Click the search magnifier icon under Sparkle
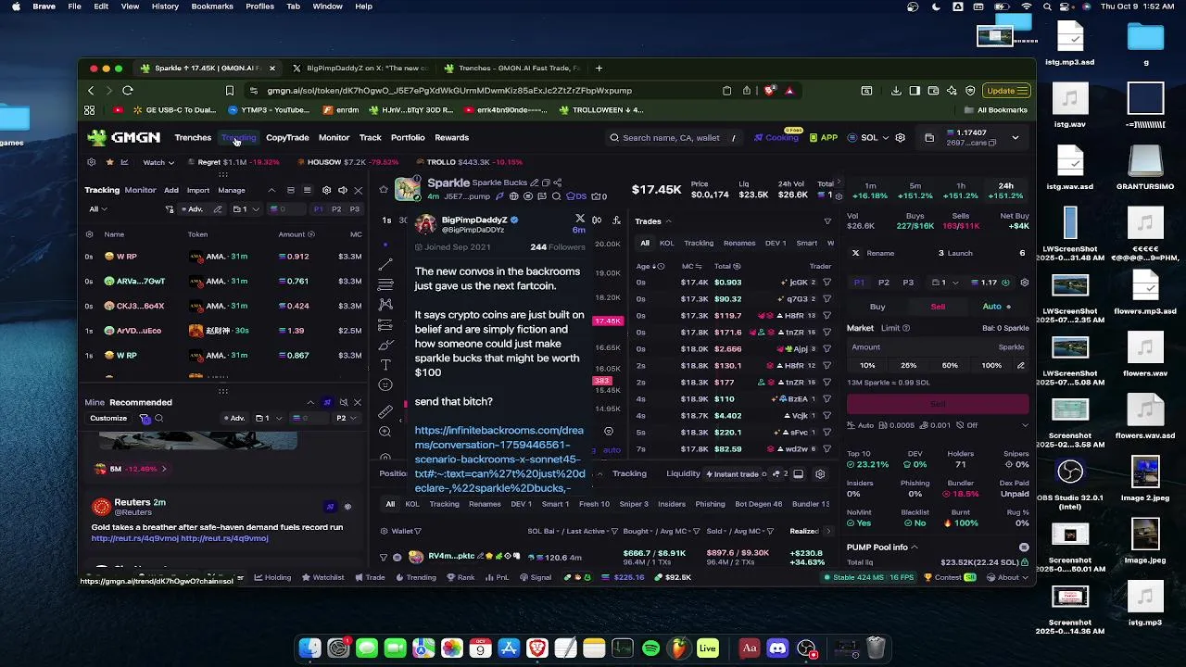 556,196
